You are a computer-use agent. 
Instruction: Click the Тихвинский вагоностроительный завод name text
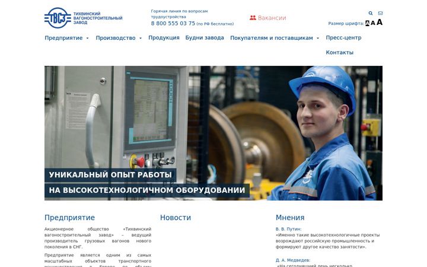click(x=98, y=18)
